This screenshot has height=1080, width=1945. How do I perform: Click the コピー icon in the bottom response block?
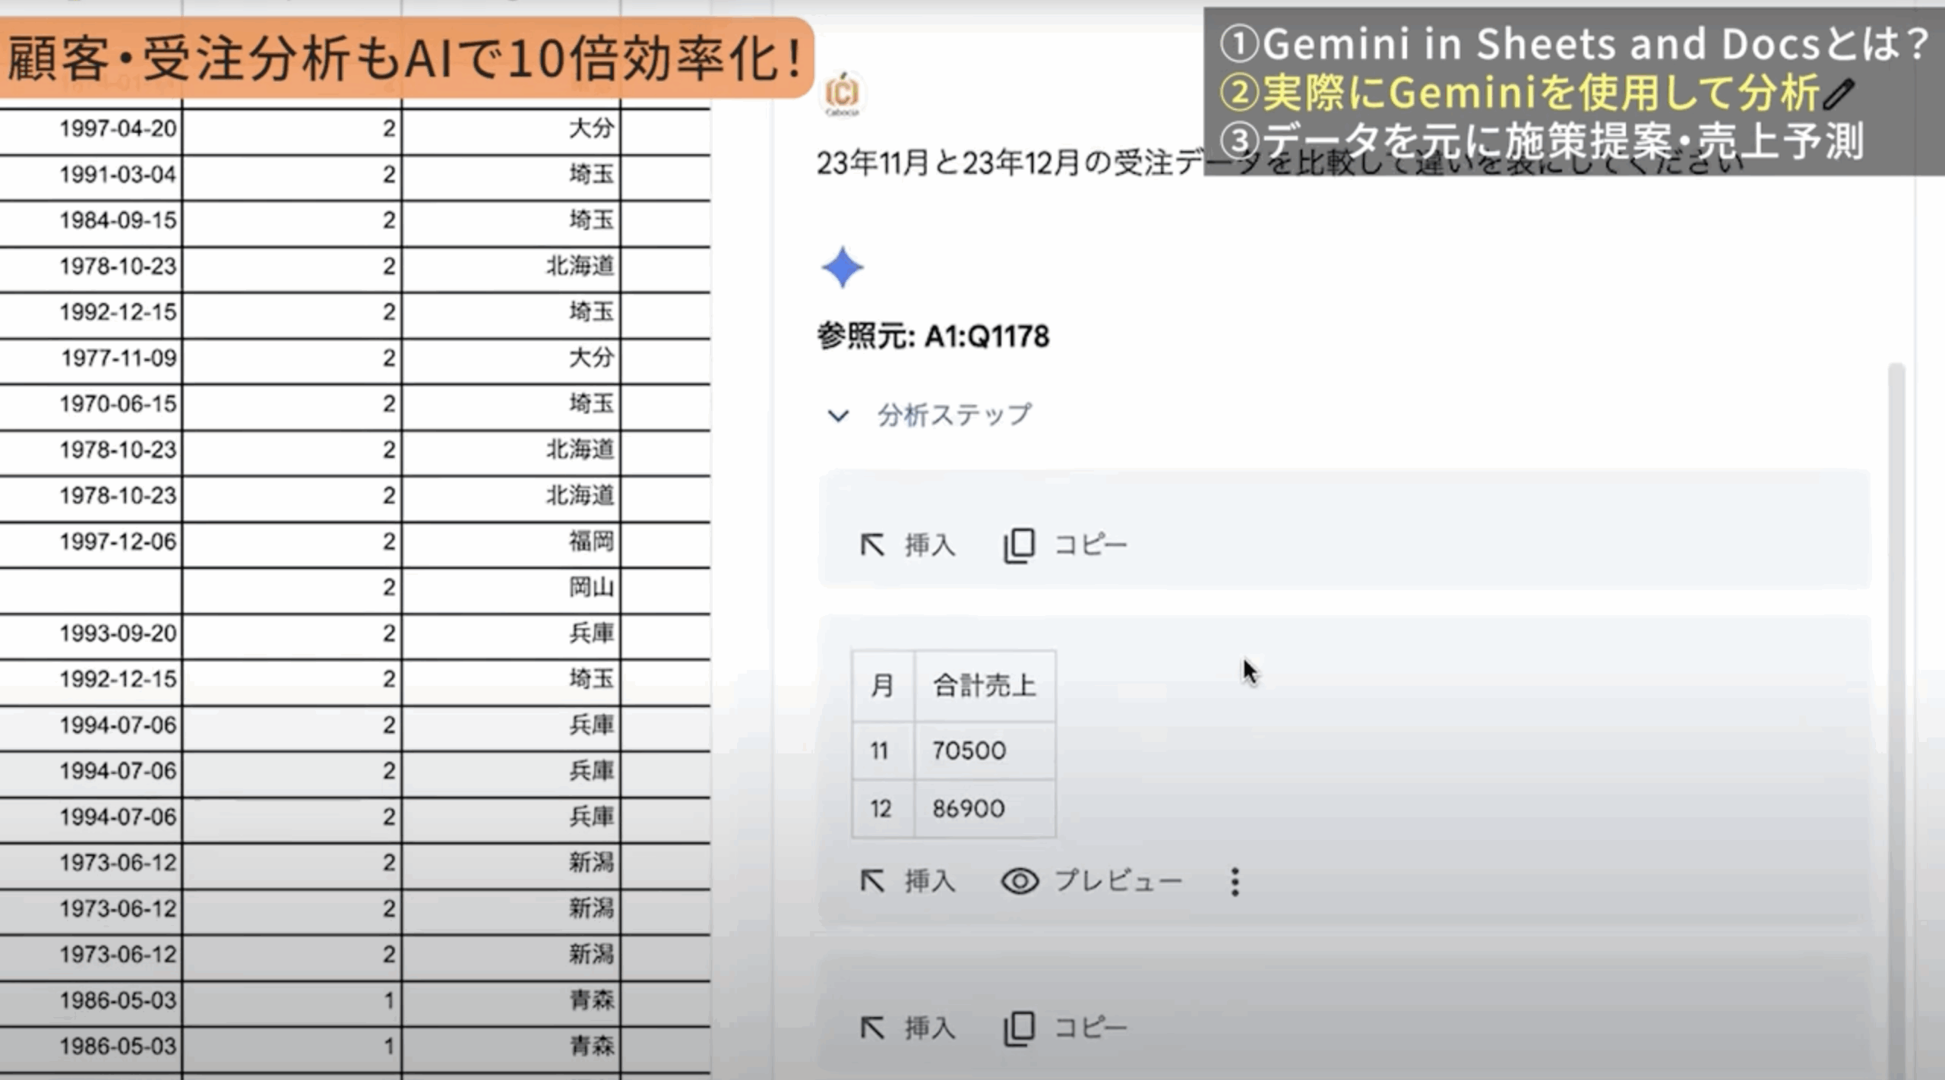(x=1019, y=1028)
